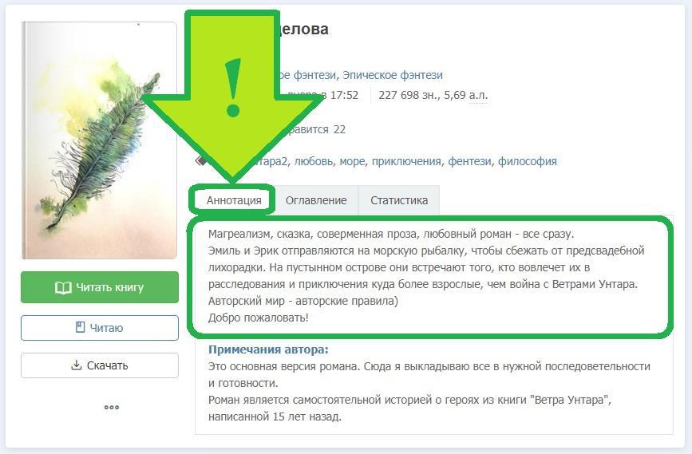Screen dimensions: 692x454
Task: Click the фентези tag link
Action: click(469, 161)
